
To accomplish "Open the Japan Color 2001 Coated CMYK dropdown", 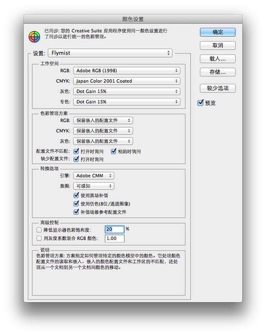I will (x=127, y=81).
